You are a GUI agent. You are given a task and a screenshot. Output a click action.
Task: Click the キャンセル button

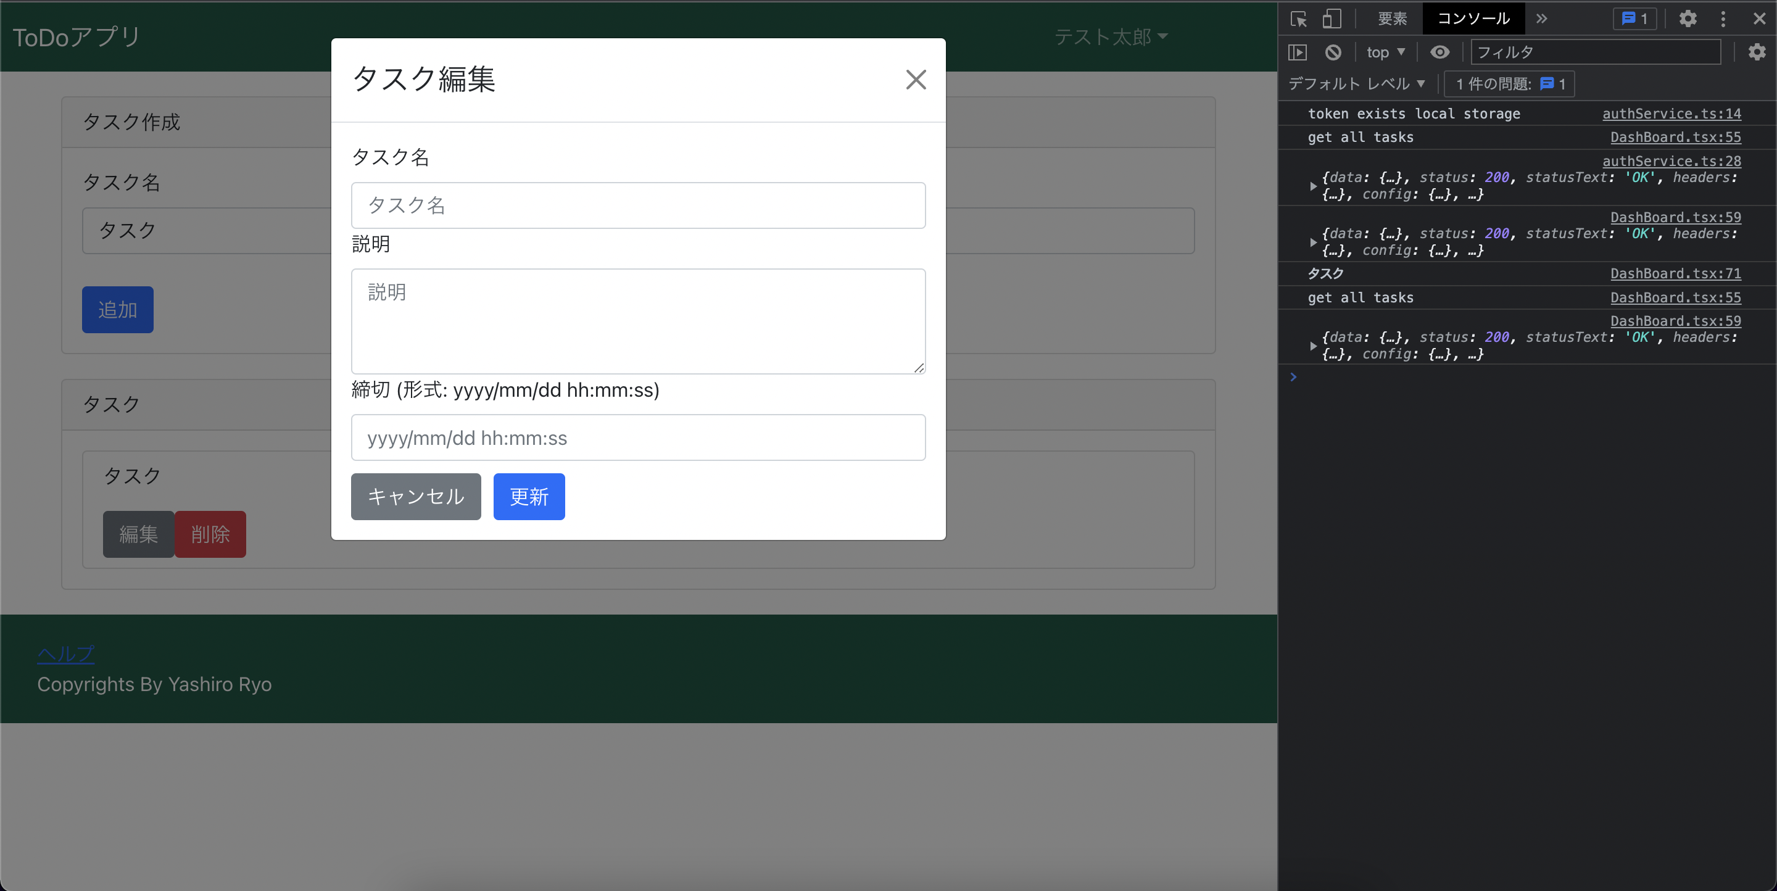(416, 497)
